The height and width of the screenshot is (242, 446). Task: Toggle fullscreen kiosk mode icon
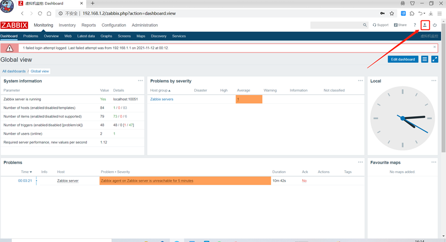pyautogui.click(x=435, y=59)
